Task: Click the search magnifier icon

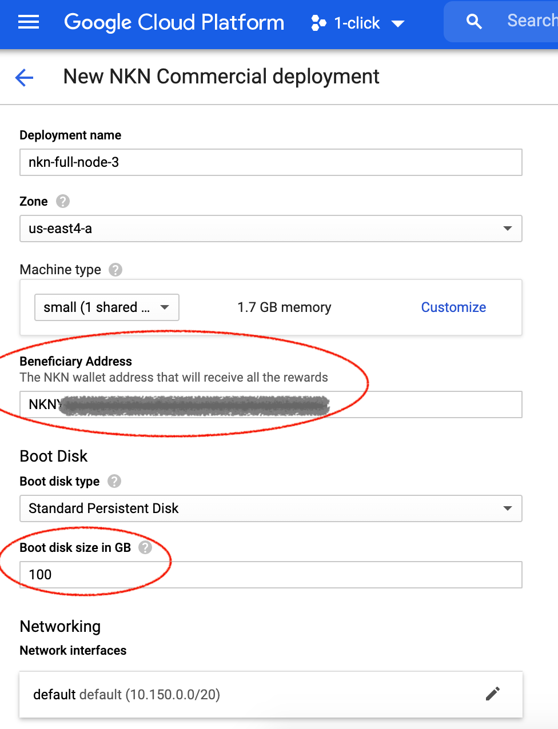Action: 474,22
